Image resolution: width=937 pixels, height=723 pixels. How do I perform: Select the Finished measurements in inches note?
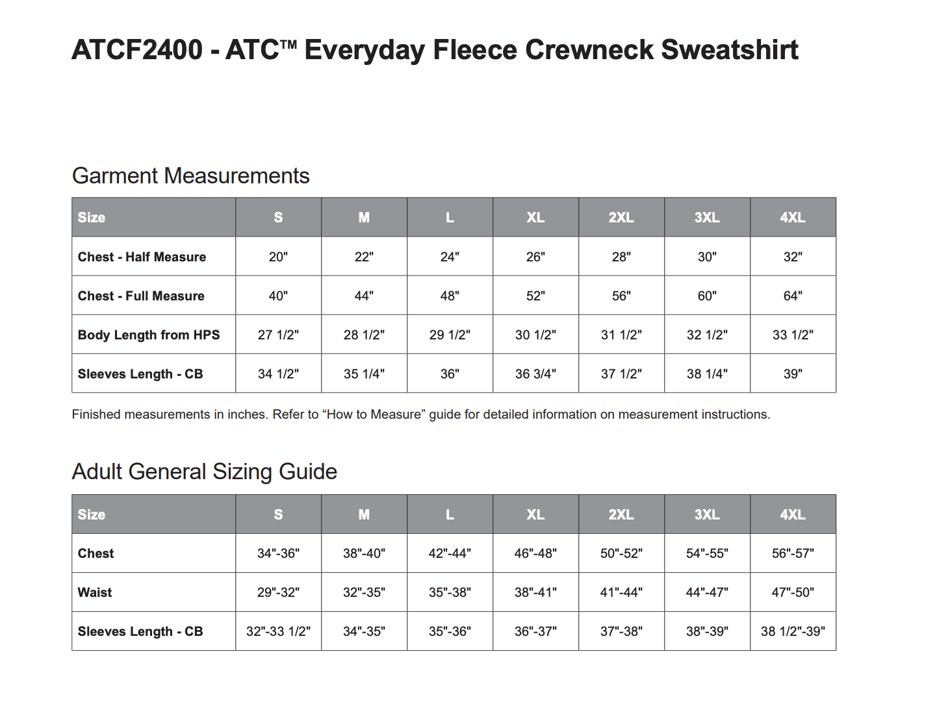[420, 414]
